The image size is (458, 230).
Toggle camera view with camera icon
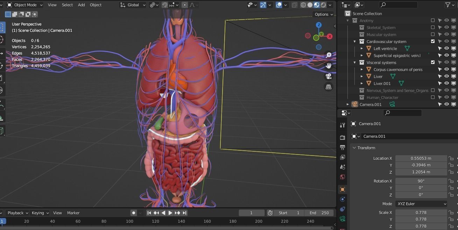pyautogui.click(x=329, y=76)
